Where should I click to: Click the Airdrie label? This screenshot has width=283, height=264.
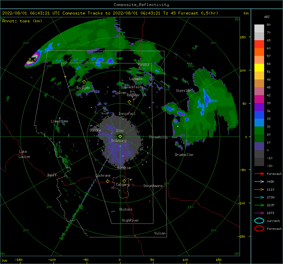click(124, 168)
